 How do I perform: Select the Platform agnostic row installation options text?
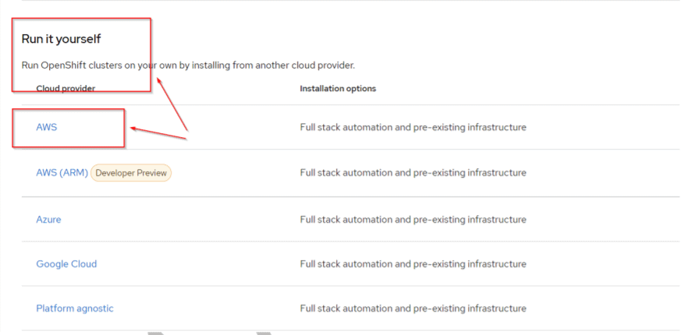(413, 309)
